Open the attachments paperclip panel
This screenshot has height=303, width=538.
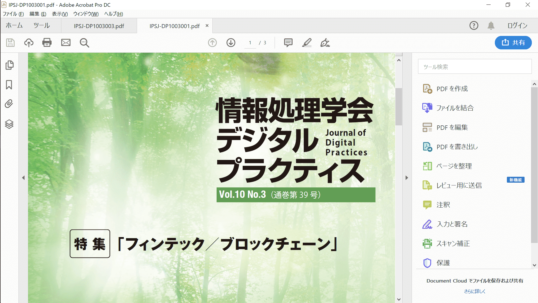point(9,104)
